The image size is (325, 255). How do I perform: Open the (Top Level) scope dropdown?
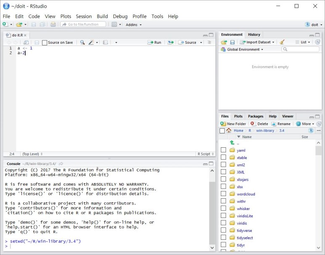coord(32,154)
